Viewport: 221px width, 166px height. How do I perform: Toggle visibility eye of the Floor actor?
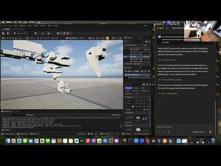125,57
